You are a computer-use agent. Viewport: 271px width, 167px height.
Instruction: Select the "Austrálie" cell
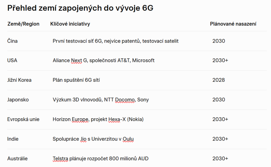(x=17, y=159)
